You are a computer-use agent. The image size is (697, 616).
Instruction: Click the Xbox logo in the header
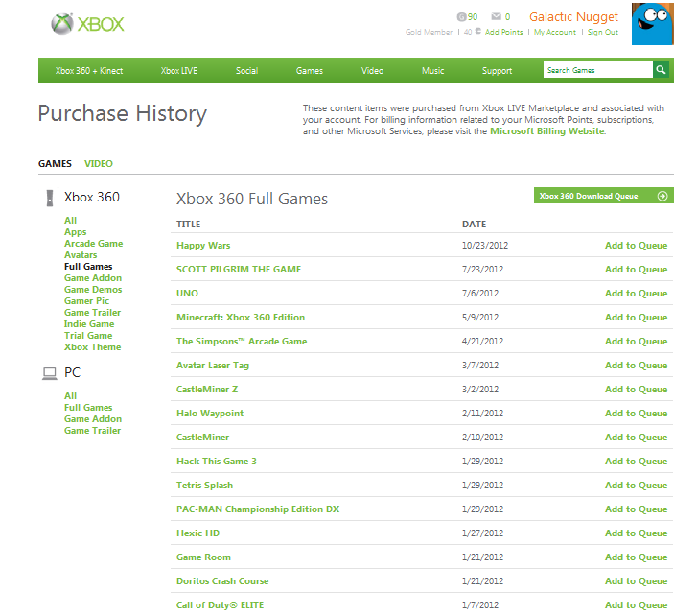pyautogui.click(x=88, y=23)
